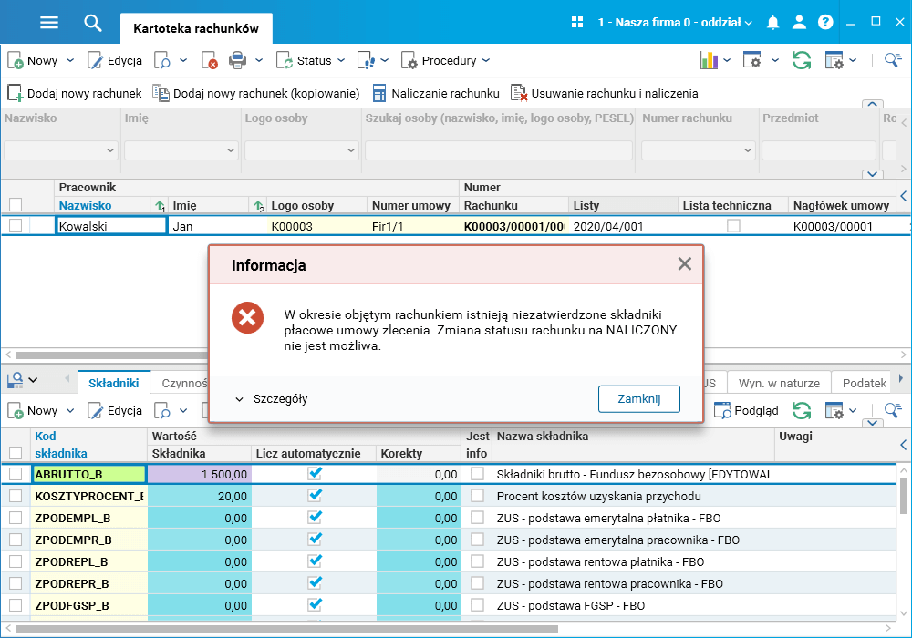Open the Numer rachunku filter dropdown
This screenshot has width=912, height=638.
(x=748, y=150)
